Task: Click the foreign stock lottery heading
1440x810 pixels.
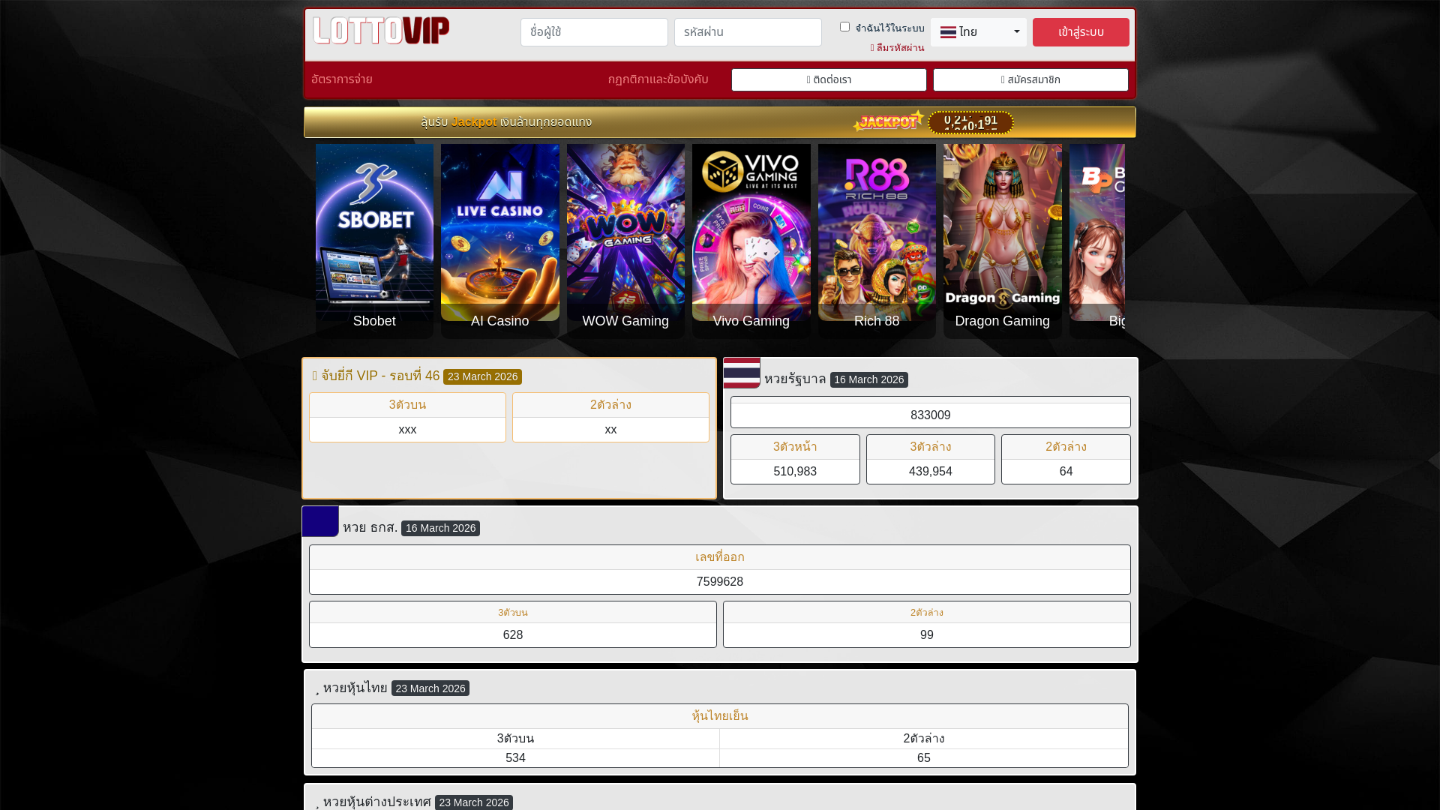Action: (376, 802)
